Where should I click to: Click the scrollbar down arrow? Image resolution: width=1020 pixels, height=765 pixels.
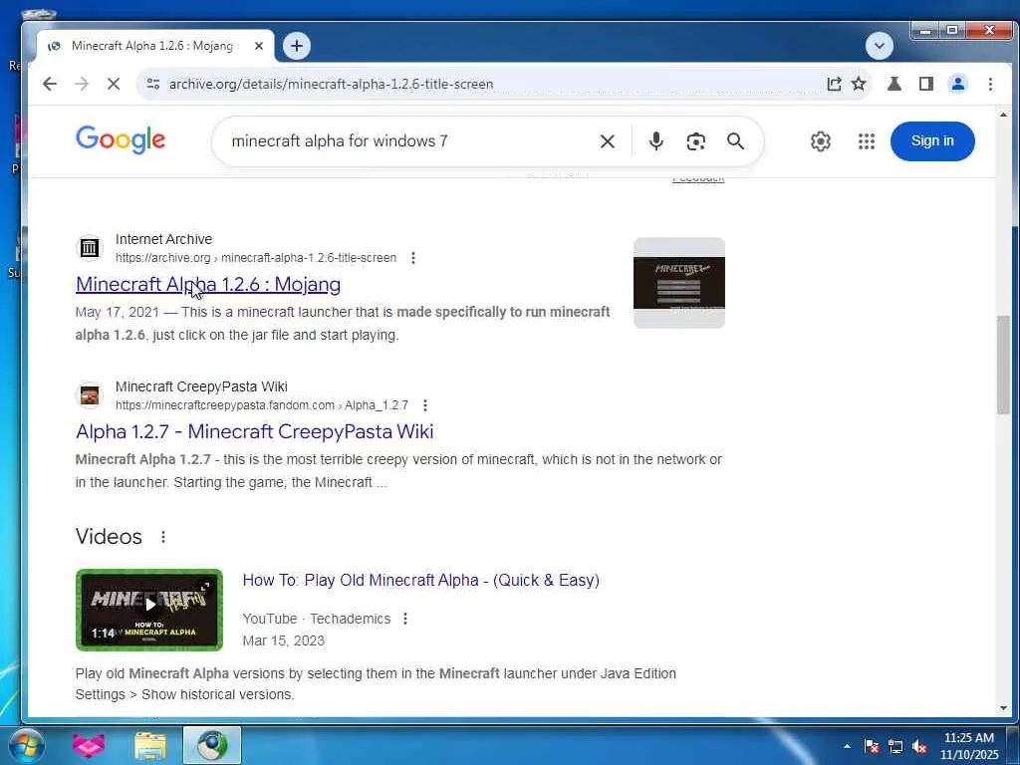coord(1003,708)
